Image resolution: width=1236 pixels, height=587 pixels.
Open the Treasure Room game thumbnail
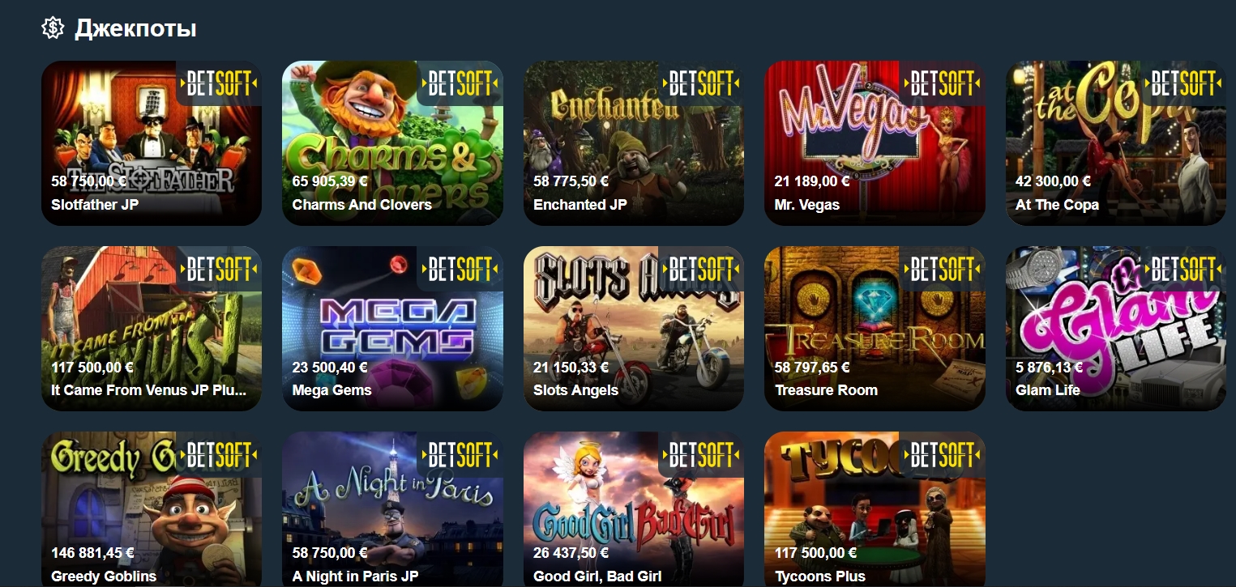tap(875, 328)
